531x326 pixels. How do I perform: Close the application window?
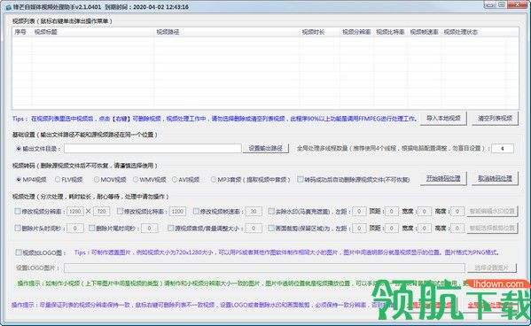[x=517, y=4]
